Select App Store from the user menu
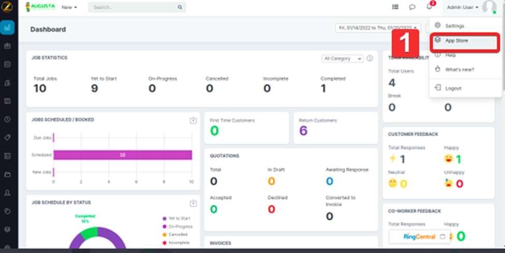 pyautogui.click(x=456, y=40)
